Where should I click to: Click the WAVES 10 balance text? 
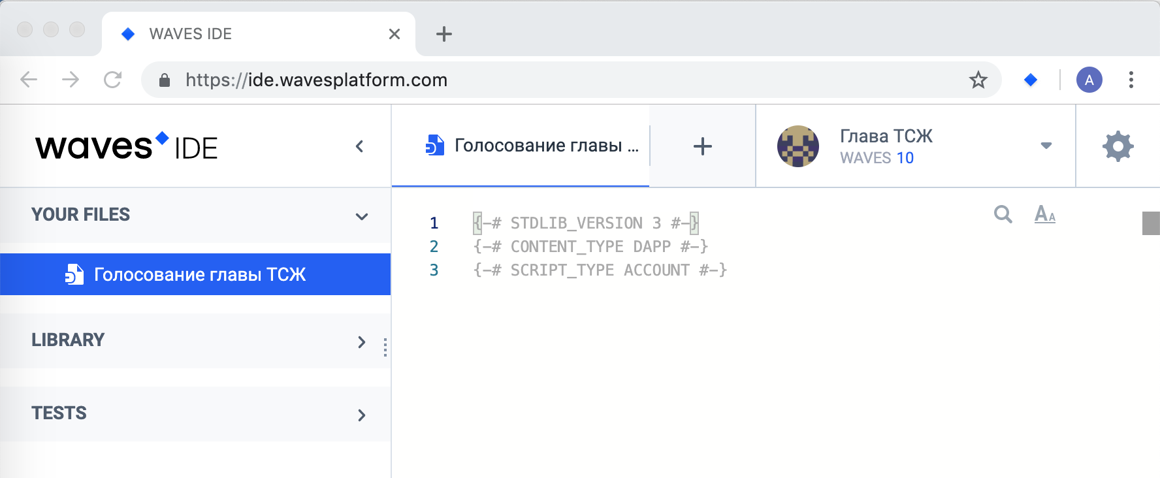[x=877, y=158]
